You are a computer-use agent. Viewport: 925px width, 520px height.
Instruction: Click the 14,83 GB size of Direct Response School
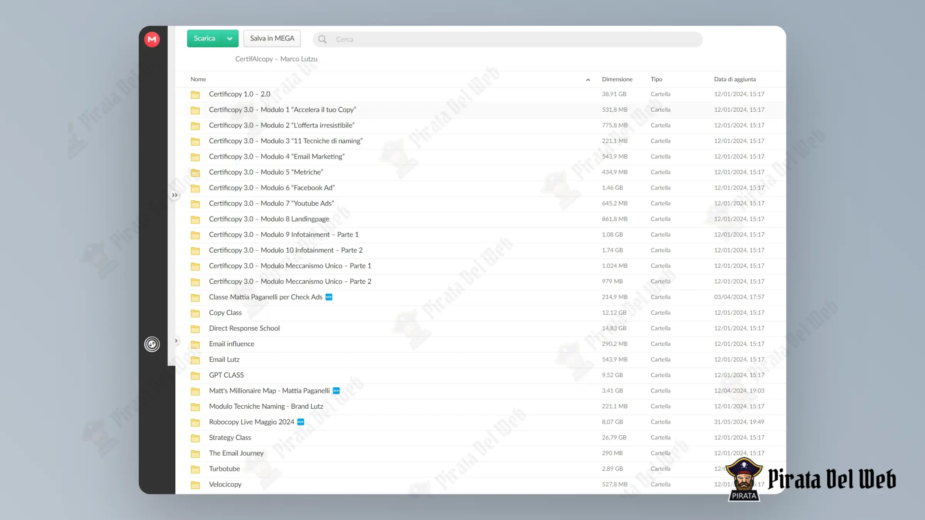[614, 328]
